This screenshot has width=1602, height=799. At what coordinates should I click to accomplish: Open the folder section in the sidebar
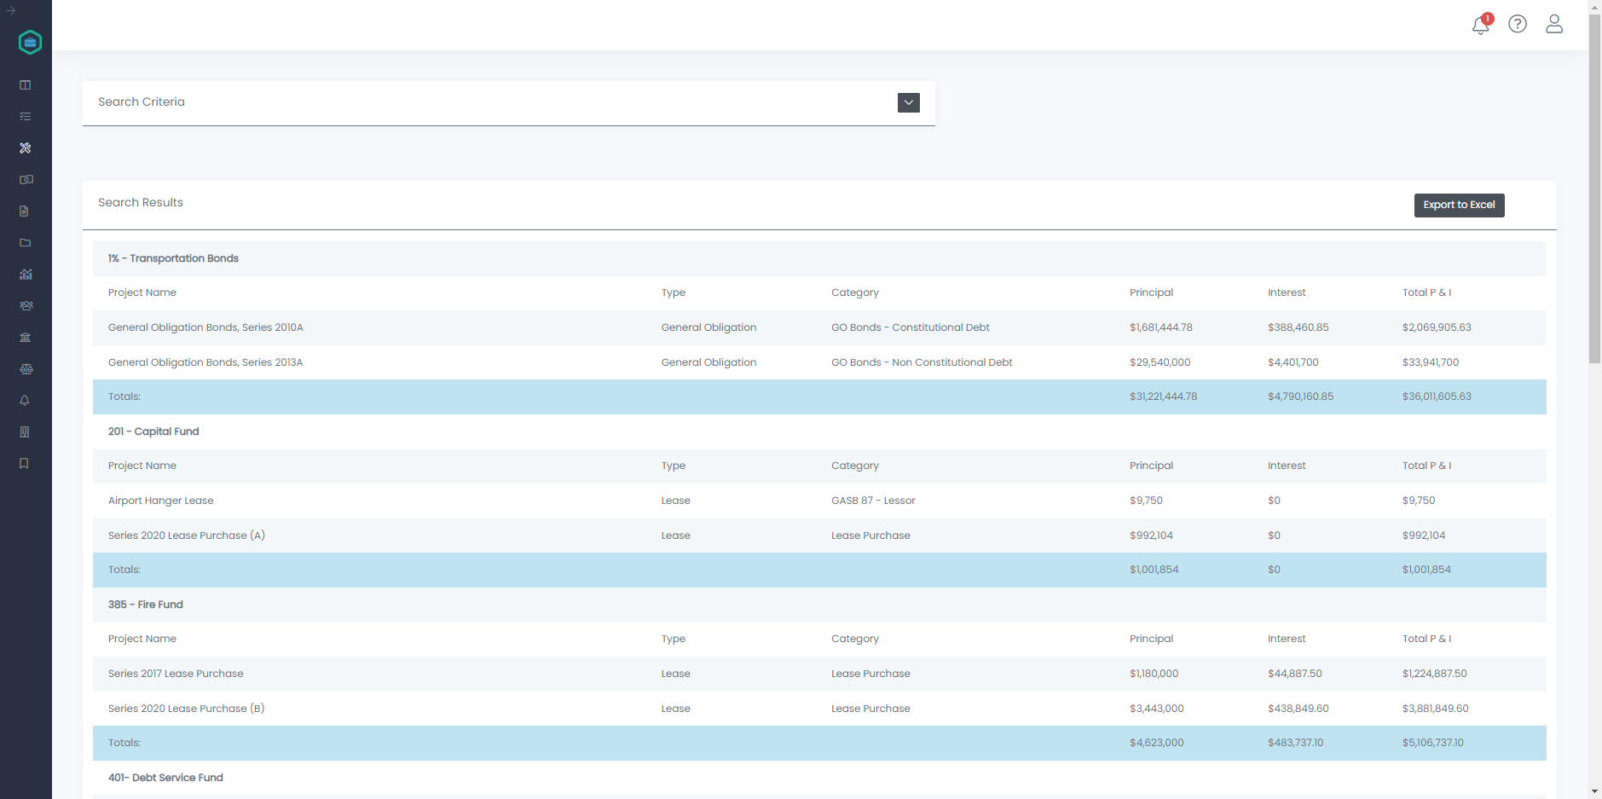(x=25, y=242)
